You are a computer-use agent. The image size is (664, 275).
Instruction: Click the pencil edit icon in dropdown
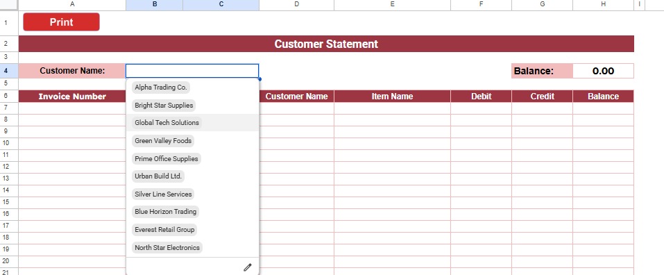point(247,267)
